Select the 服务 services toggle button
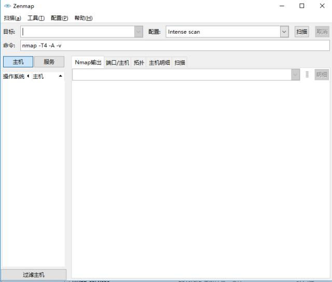This screenshot has width=332, height=282. click(49, 62)
